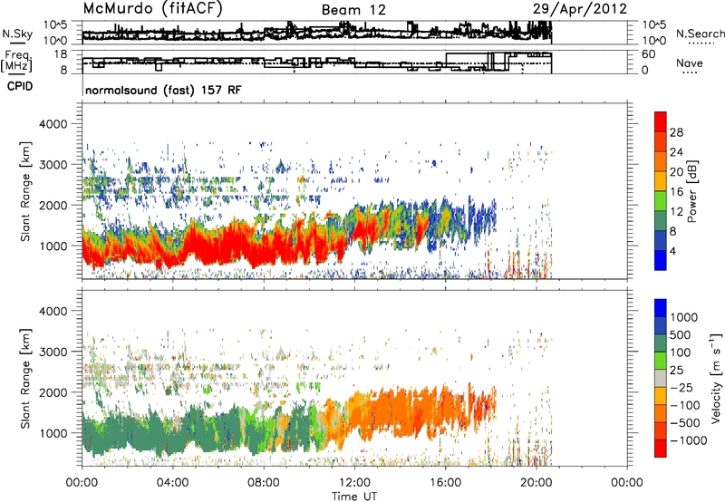This screenshot has height=502, width=725.
Task: Click the '28' Power colorbar tick
Action: coord(676,132)
